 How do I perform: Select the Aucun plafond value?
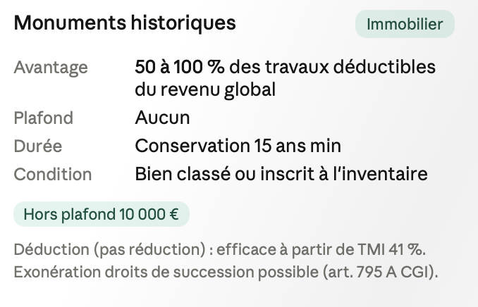pyautogui.click(x=162, y=118)
